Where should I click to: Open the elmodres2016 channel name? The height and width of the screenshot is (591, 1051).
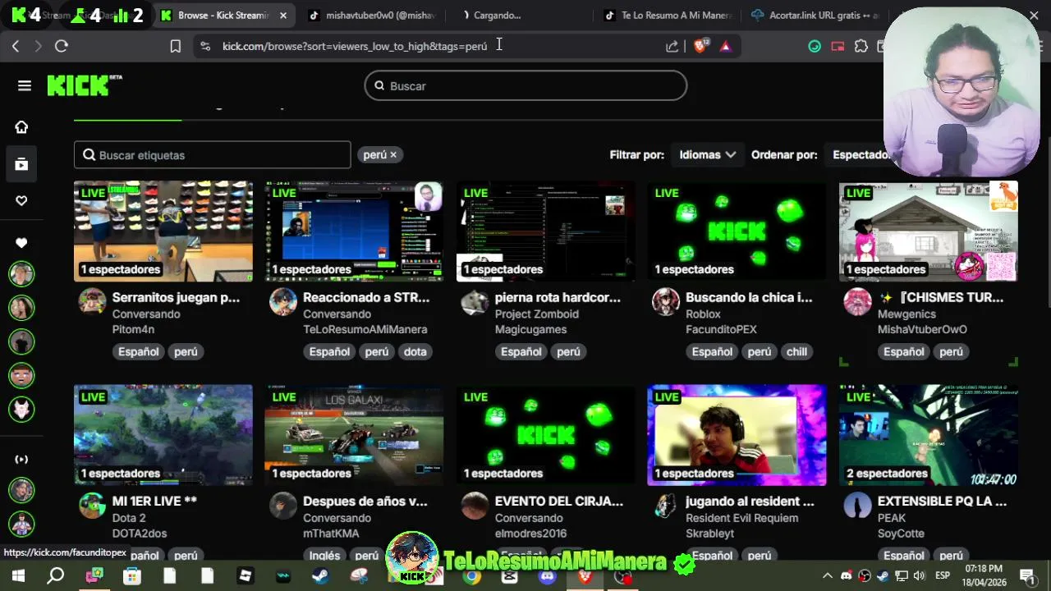530,534
